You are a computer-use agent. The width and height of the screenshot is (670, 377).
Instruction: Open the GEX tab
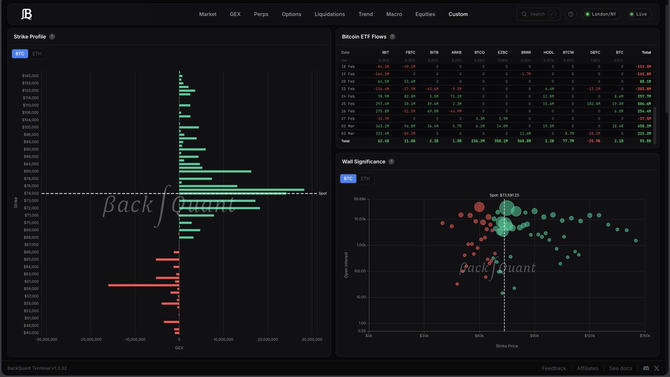[x=235, y=14]
